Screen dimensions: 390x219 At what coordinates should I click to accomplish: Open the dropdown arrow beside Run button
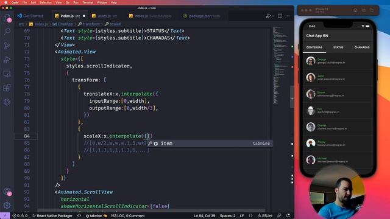click(x=273, y=16)
